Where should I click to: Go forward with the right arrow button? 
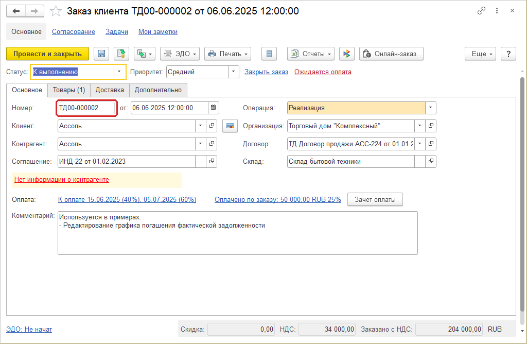(x=34, y=11)
